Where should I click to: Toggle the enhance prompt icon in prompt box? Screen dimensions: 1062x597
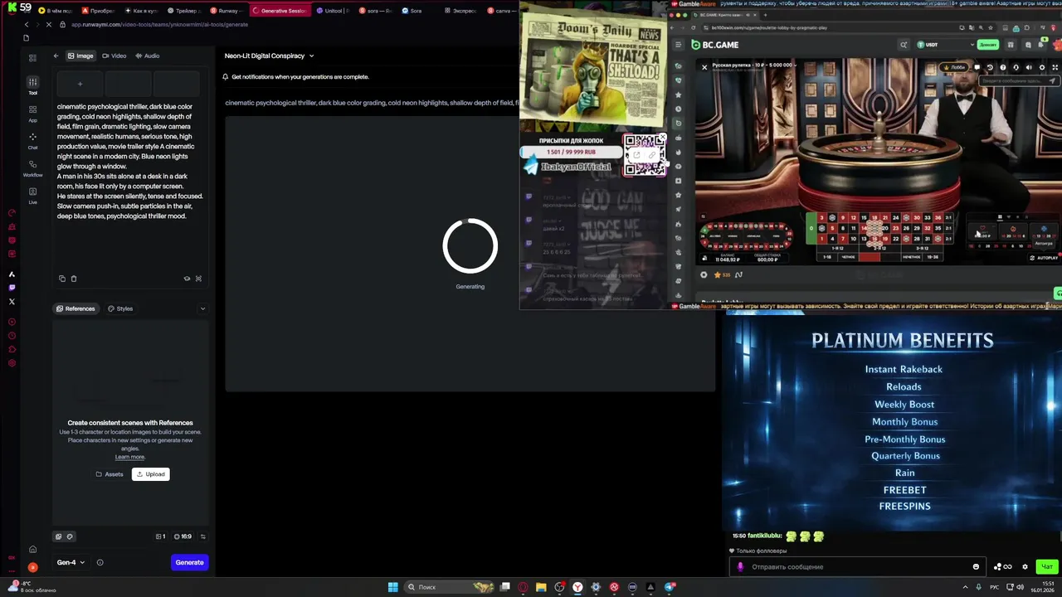click(x=187, y=279)
